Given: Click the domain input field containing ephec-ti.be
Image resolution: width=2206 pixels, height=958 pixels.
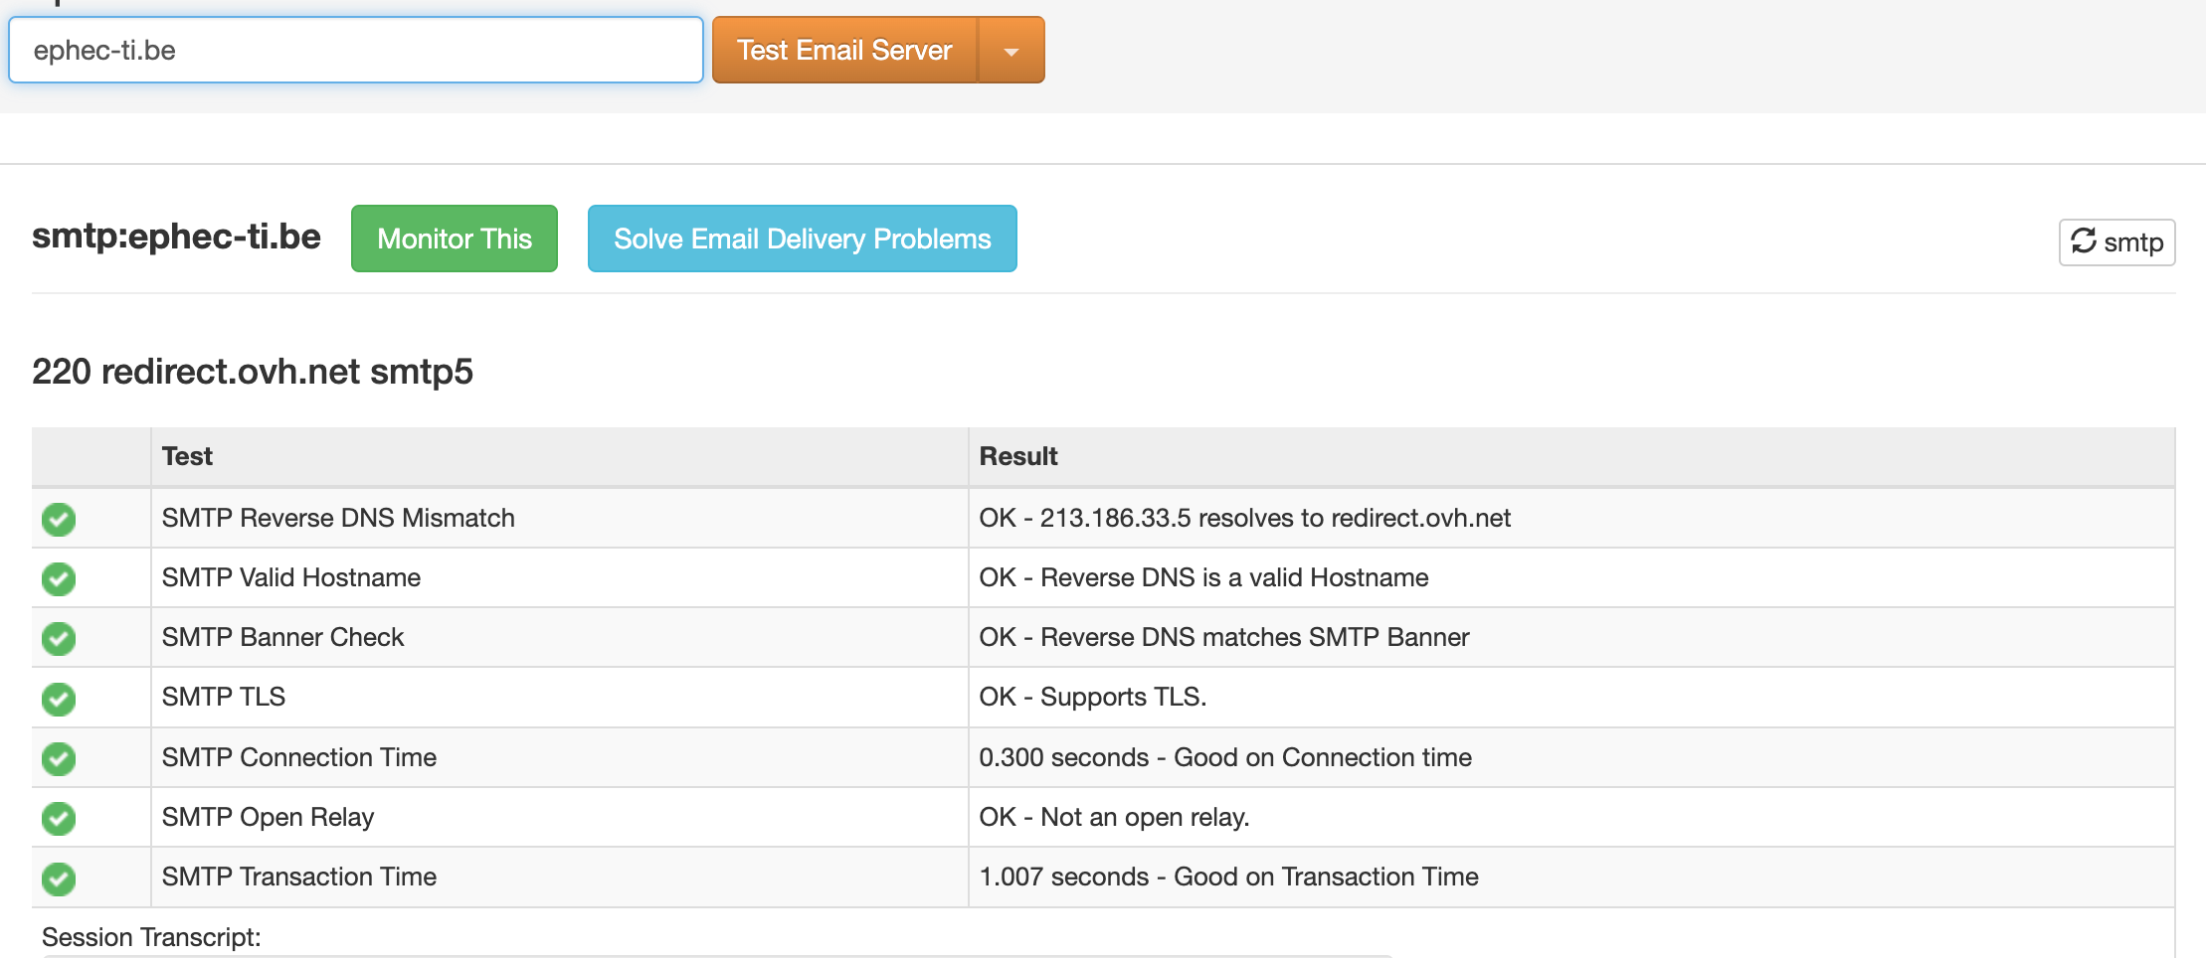Looking at the screenshot, I should click(356, 50).
